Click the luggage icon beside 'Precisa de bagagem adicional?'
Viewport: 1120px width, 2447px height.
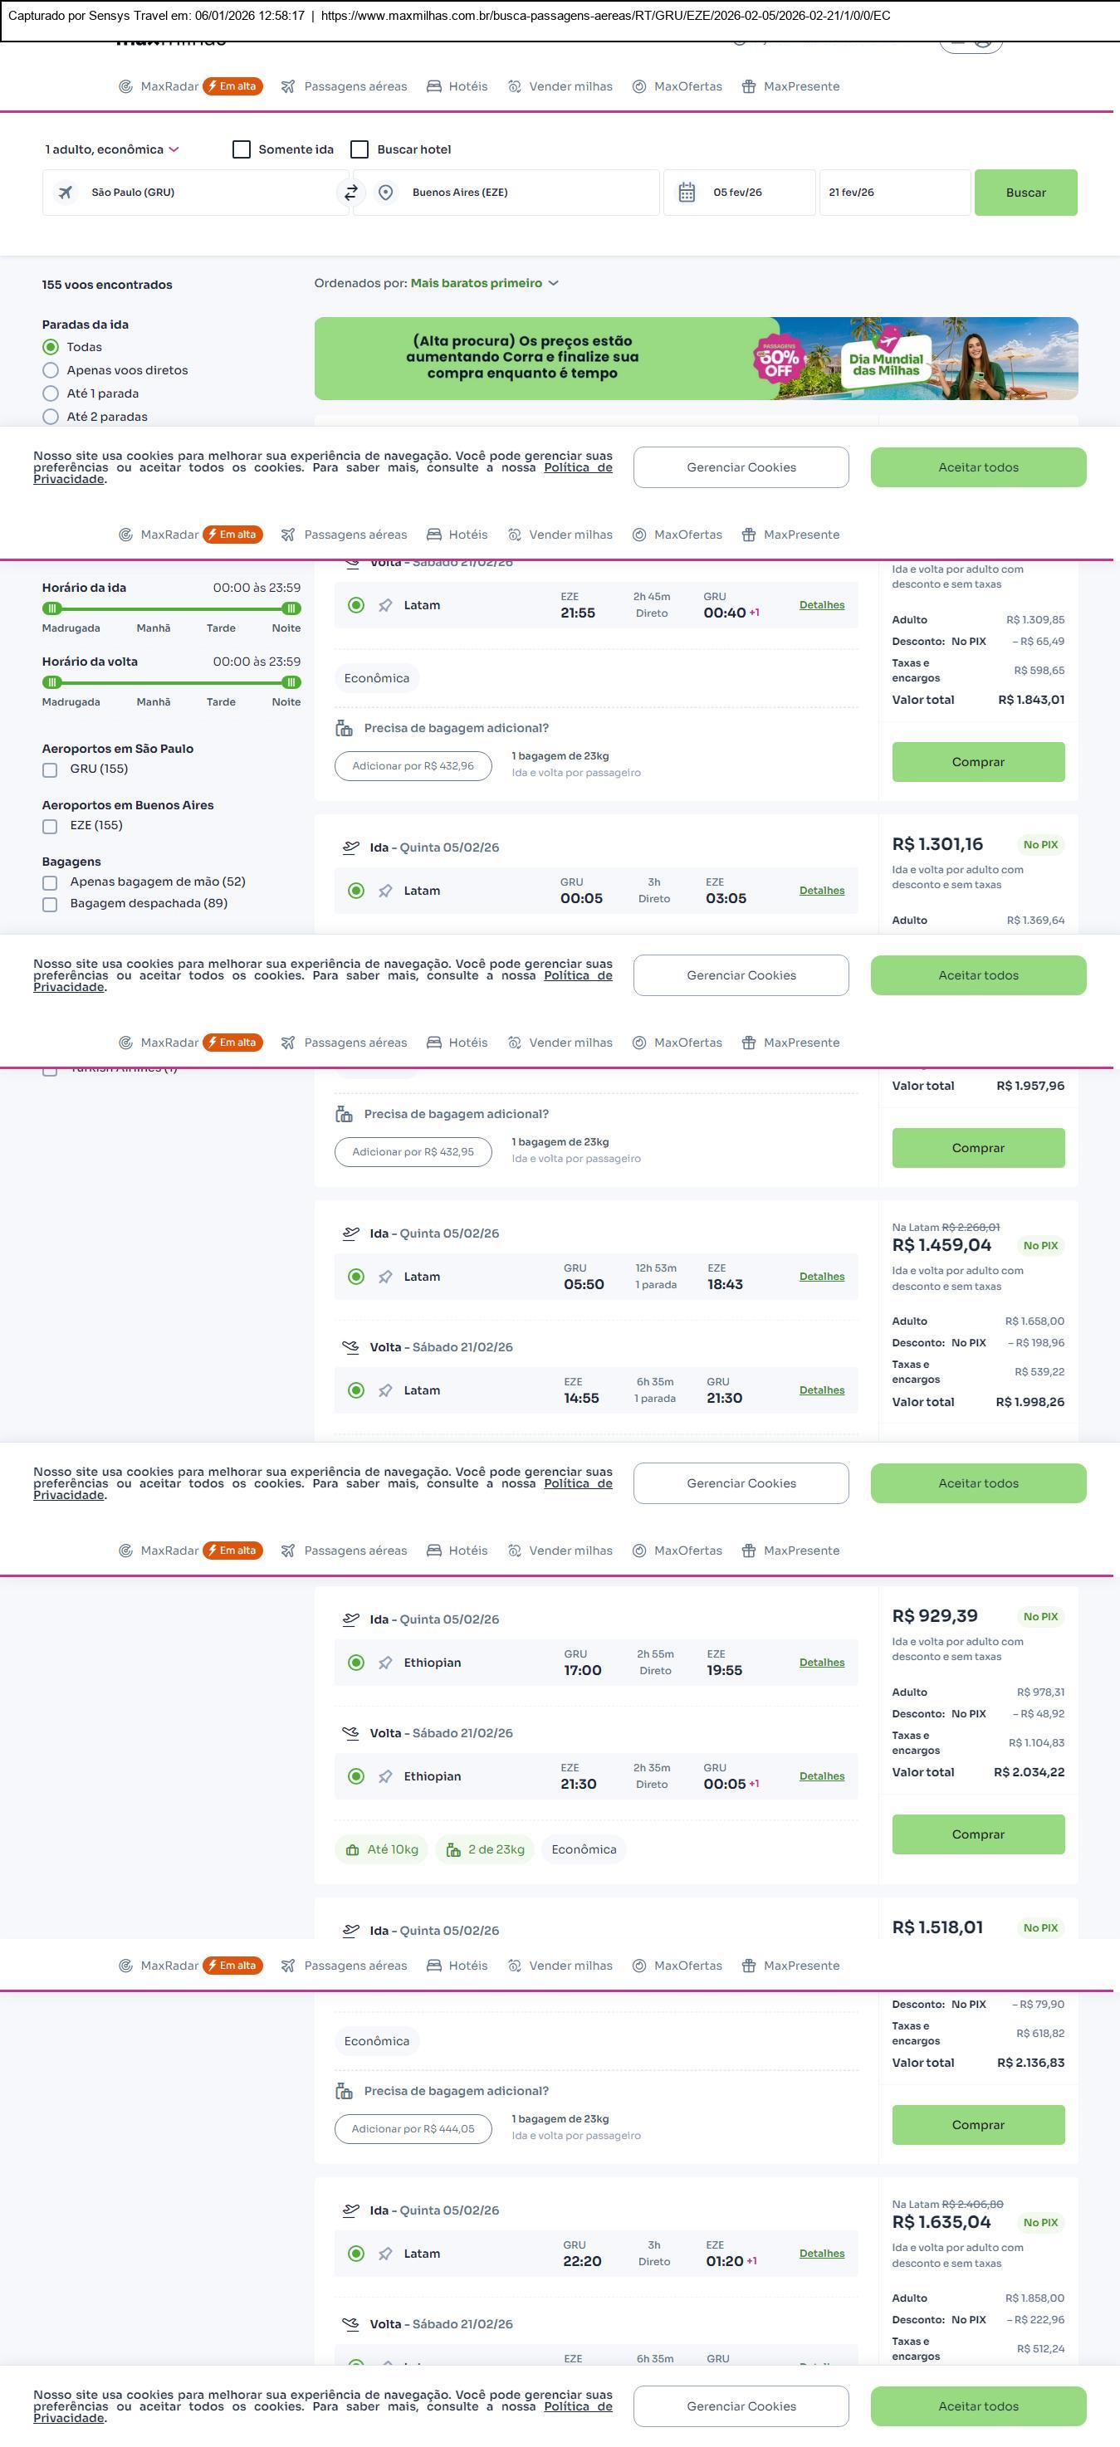(x=344, y=729)
